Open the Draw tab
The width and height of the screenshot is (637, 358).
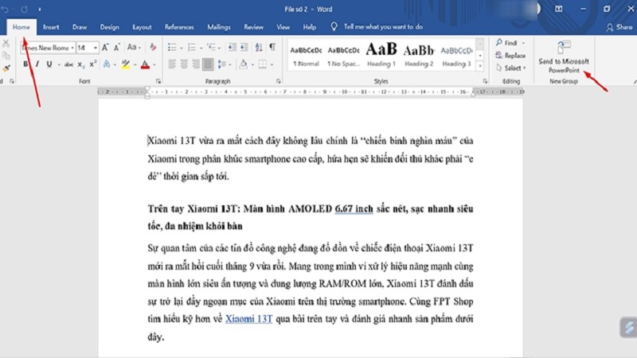pyautogui.click(x=80, y=27)
